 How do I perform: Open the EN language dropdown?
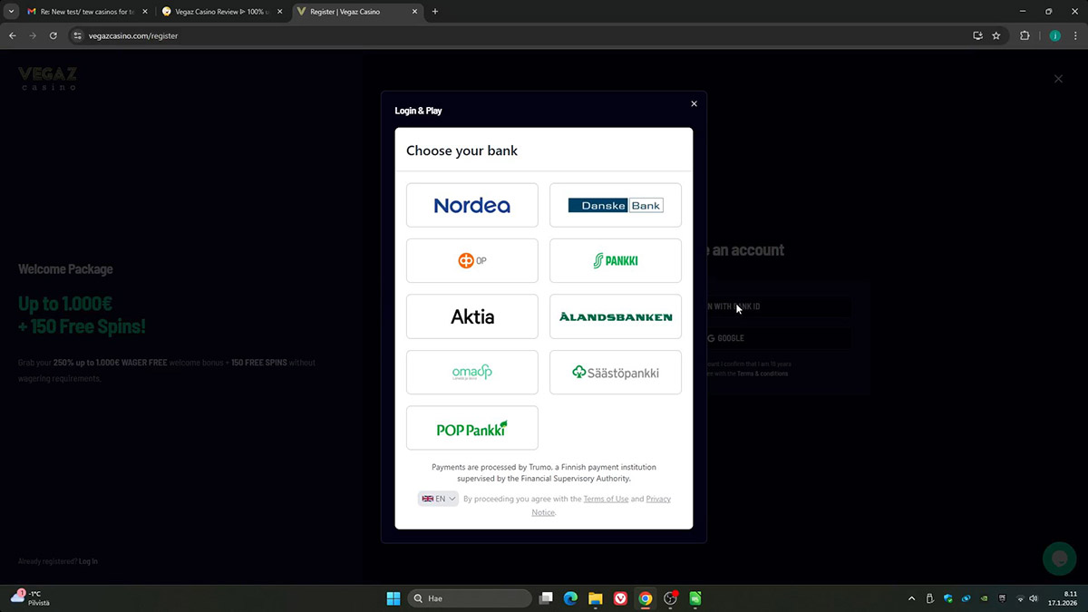[439, 499]
